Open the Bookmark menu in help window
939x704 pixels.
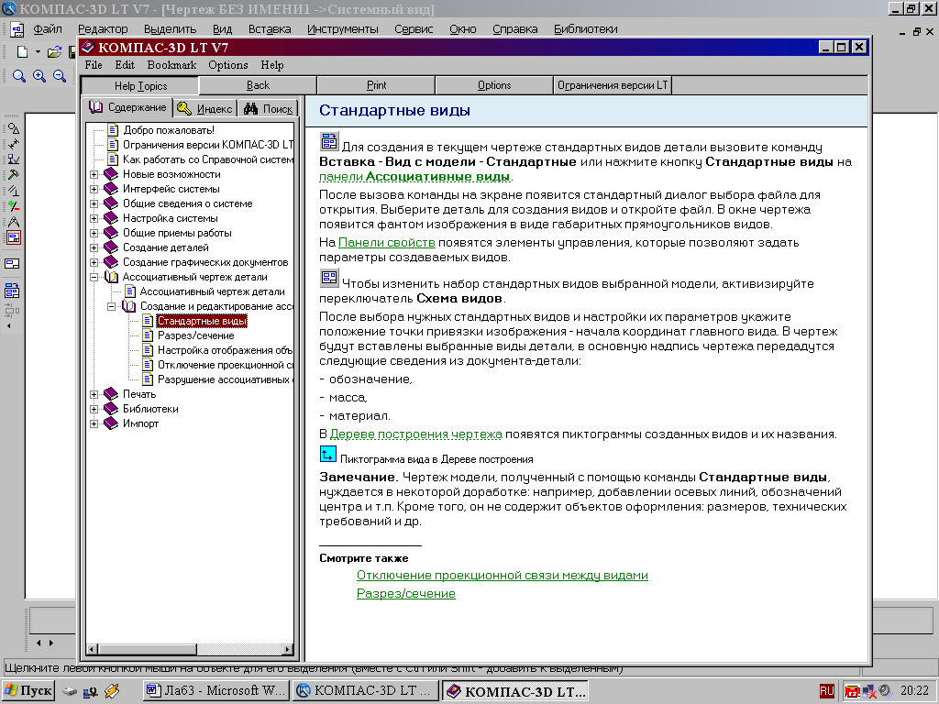pos(171,65)
